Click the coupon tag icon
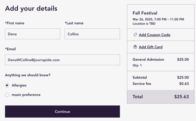196x121 pixels. [135, 35]
